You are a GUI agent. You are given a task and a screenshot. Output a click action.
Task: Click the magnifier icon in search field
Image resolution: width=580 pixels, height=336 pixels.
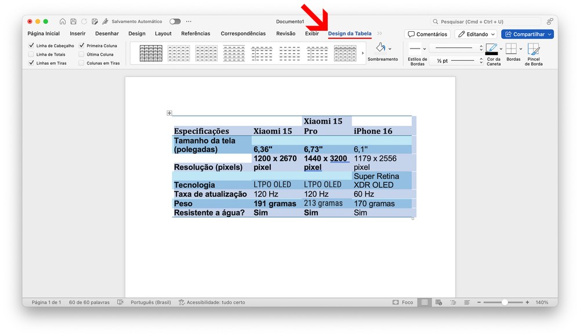[x=436, y=21]
